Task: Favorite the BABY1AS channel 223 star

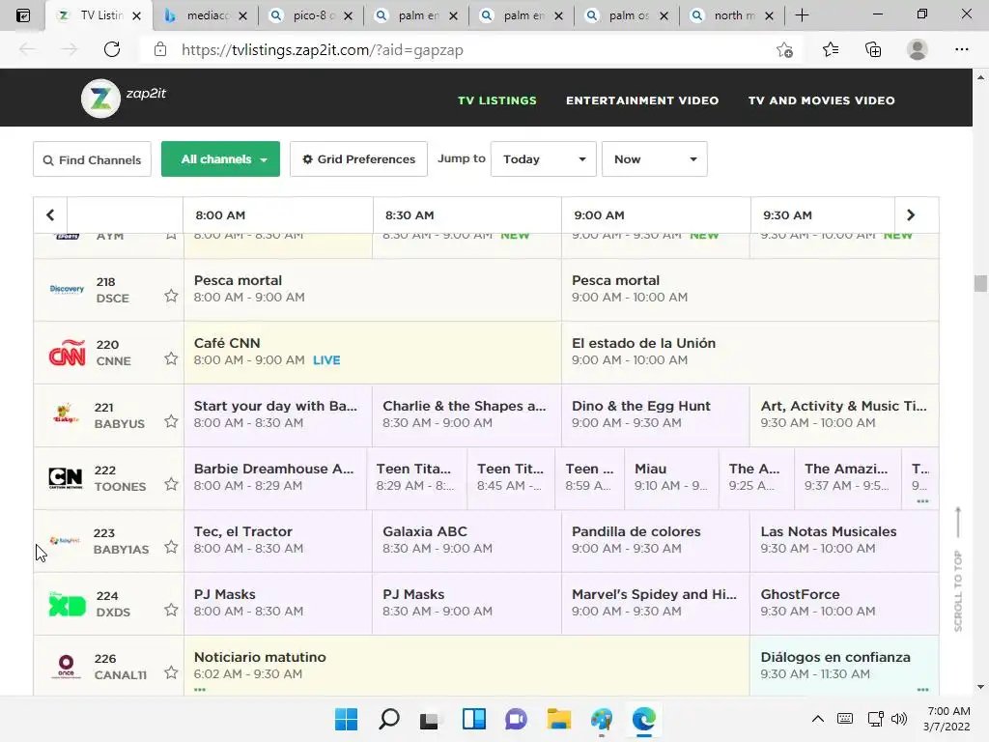Action: tap(171, 547)
